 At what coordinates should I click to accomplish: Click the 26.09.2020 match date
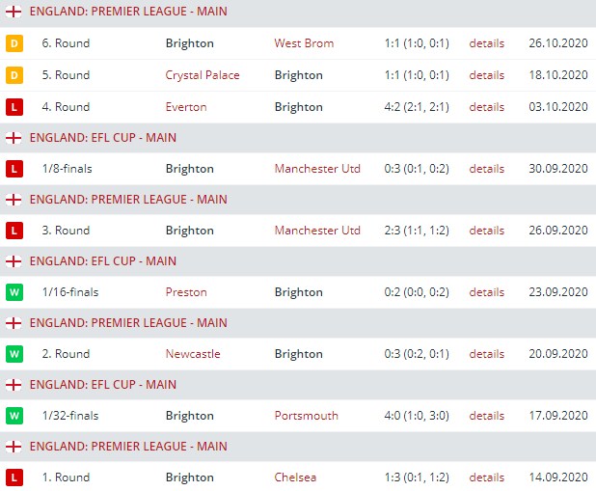coord(557,231)
